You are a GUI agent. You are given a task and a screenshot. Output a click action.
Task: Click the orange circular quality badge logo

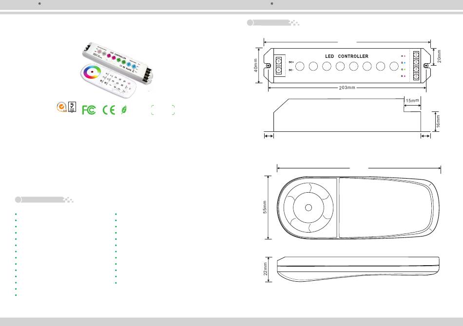pos(61,107)
